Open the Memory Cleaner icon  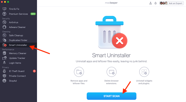(4, 53)
